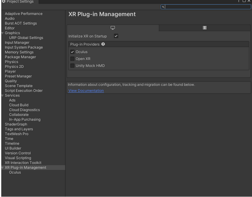Click in the settings search field

click(206, 7)
